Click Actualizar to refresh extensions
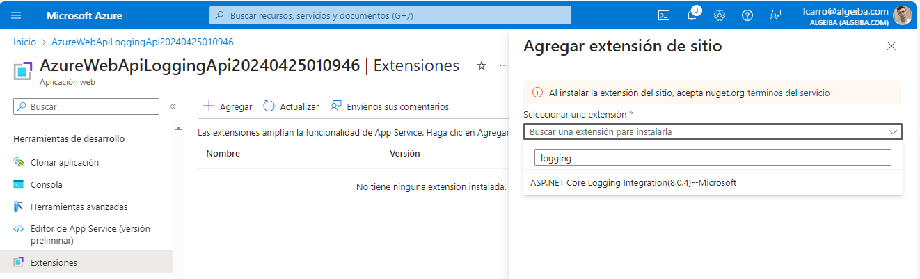This screenshot has height=279, width=920. 291,106
